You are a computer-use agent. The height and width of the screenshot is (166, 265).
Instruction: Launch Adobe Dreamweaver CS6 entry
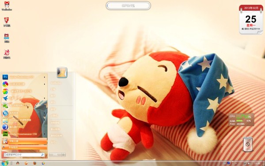coord(24,134)
